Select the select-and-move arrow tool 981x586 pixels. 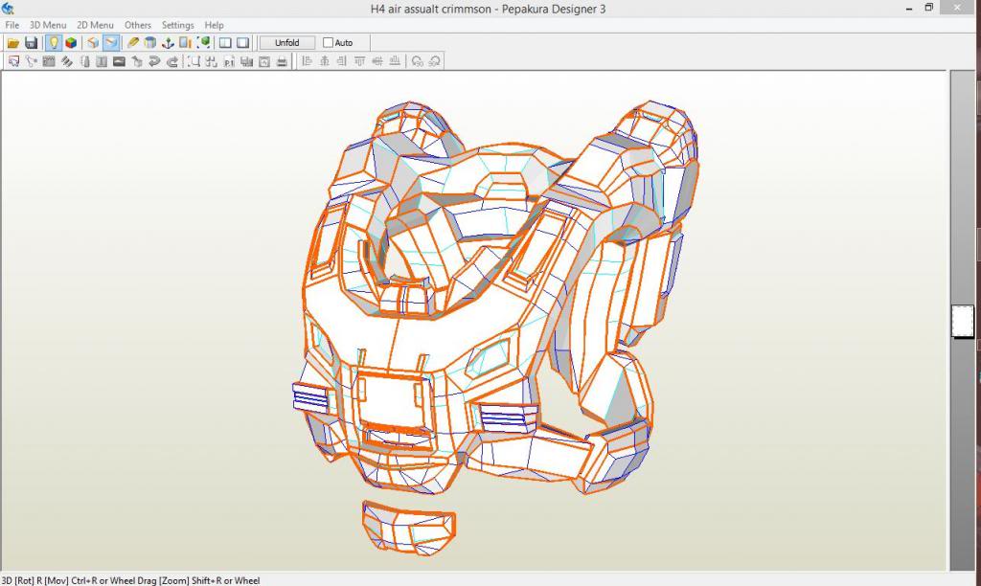[x=13, y=61]
